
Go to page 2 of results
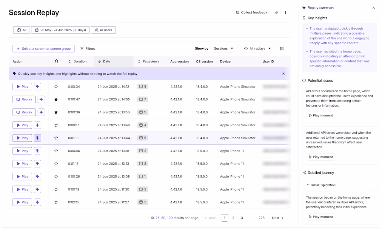coord(233,218)
